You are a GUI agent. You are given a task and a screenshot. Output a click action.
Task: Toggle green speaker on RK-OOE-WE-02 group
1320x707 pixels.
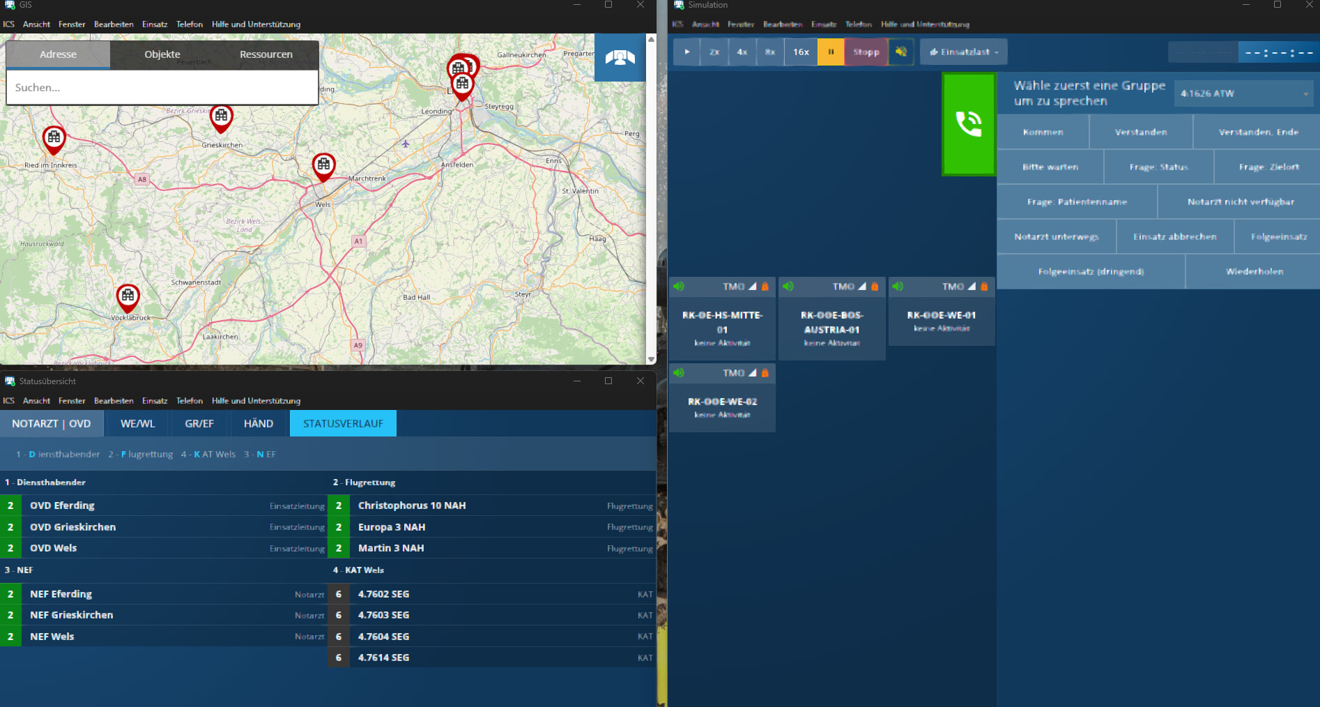coord(679,373)
